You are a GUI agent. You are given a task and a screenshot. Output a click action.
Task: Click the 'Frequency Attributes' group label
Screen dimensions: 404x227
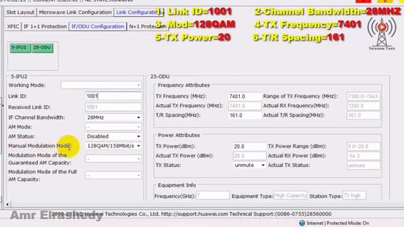184,85
